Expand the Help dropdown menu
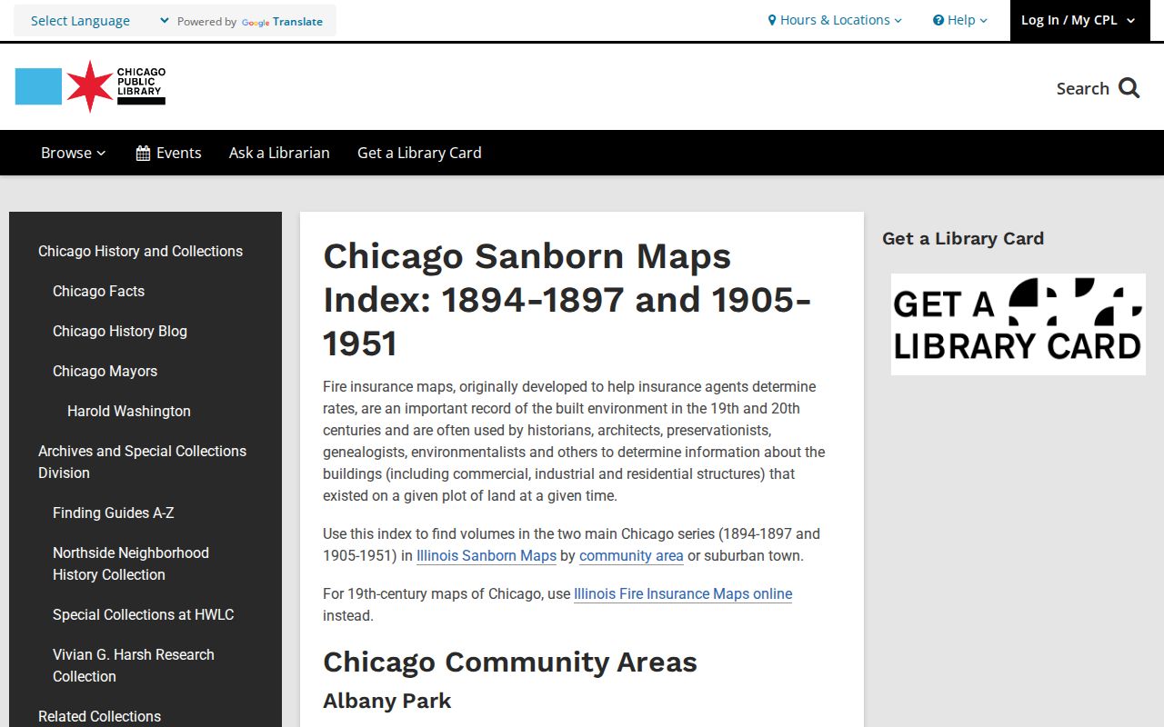 tap(960, 20)
